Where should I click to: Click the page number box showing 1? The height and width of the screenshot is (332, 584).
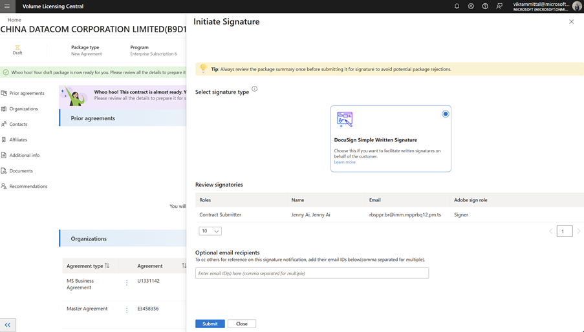click(565, 231)
